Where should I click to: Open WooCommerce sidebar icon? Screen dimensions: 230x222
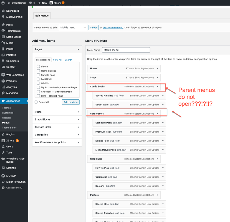[x=3, y=75]
